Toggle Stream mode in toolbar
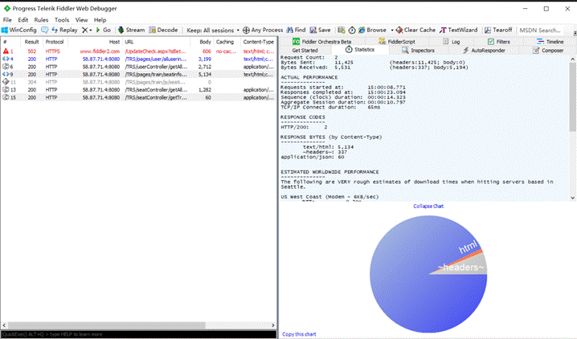577x339 pixels. pos(131,31)
